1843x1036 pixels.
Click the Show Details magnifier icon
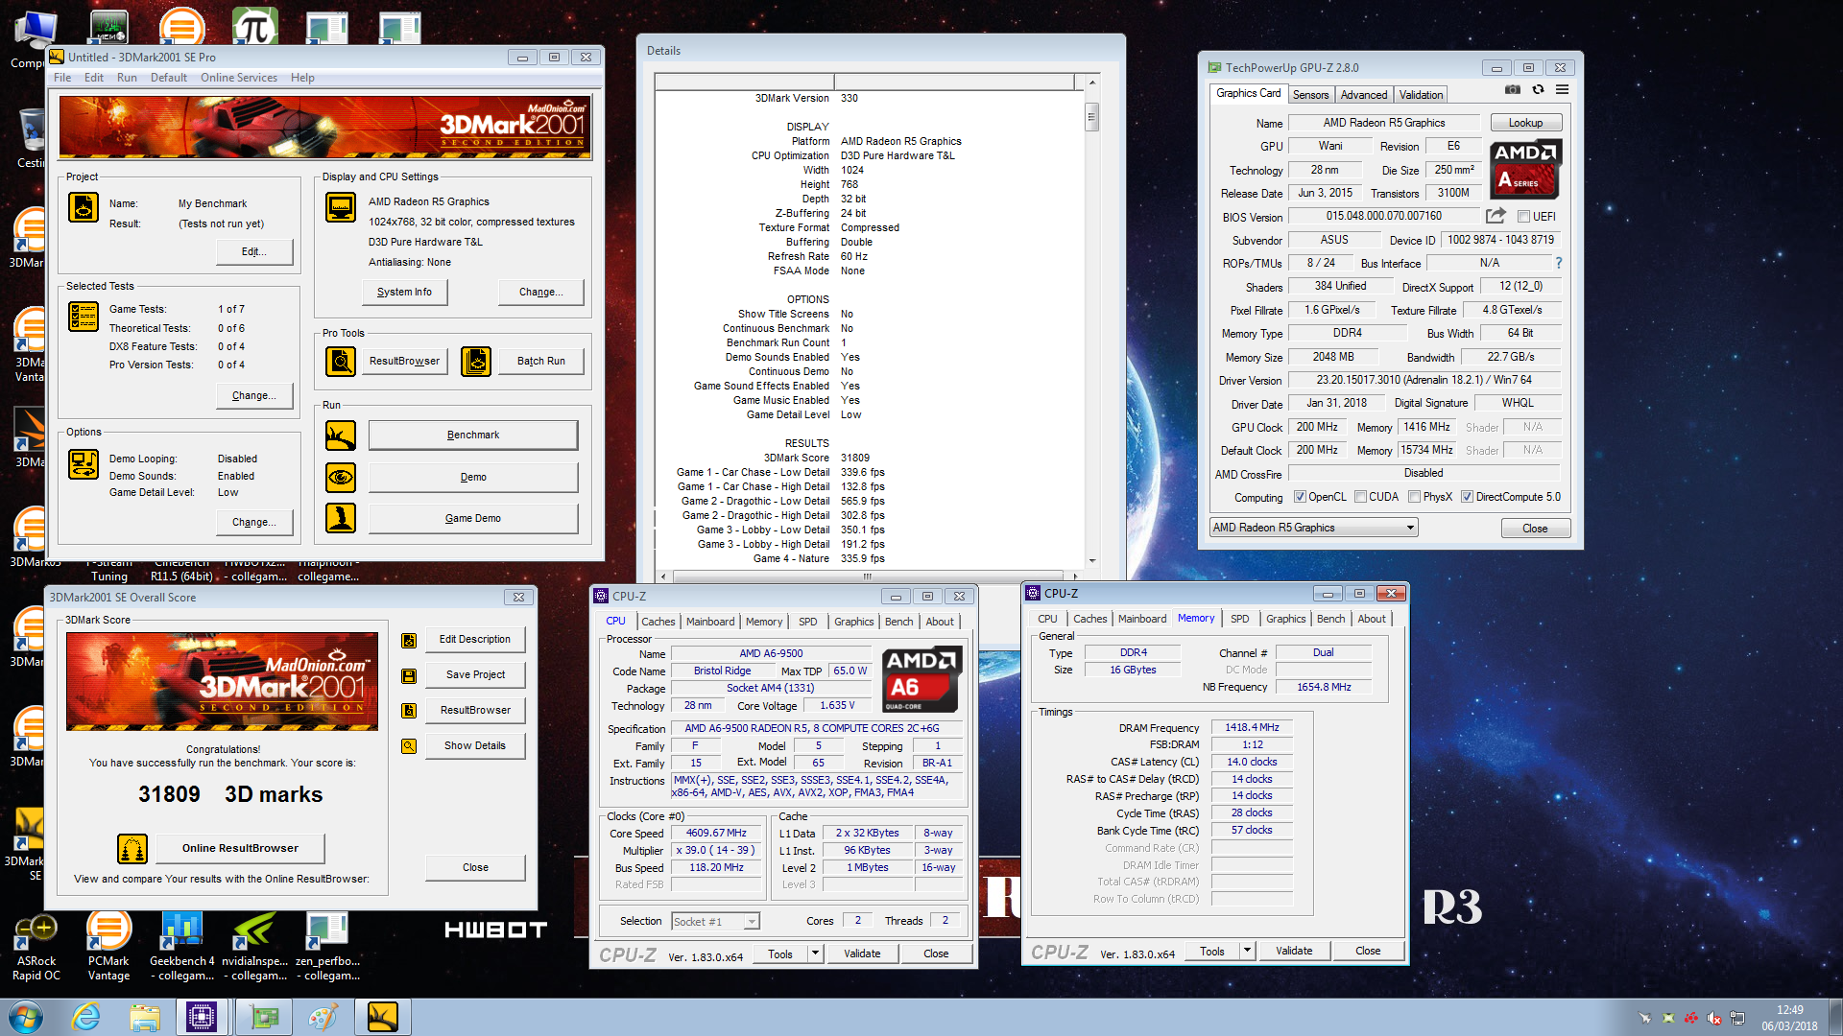409,746
